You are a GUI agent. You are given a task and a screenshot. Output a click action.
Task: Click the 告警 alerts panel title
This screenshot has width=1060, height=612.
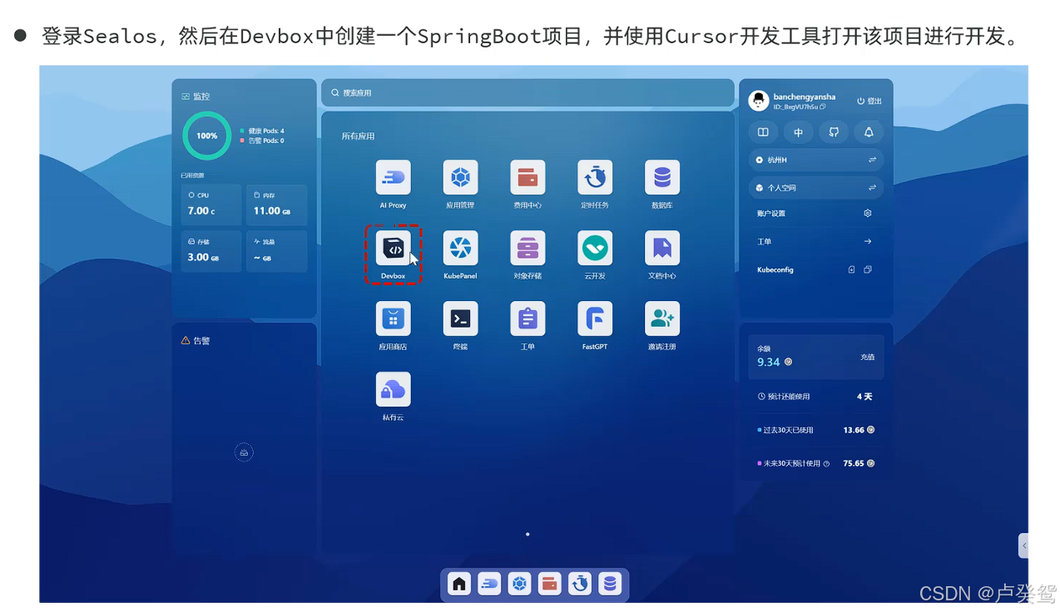click(201, 341)
